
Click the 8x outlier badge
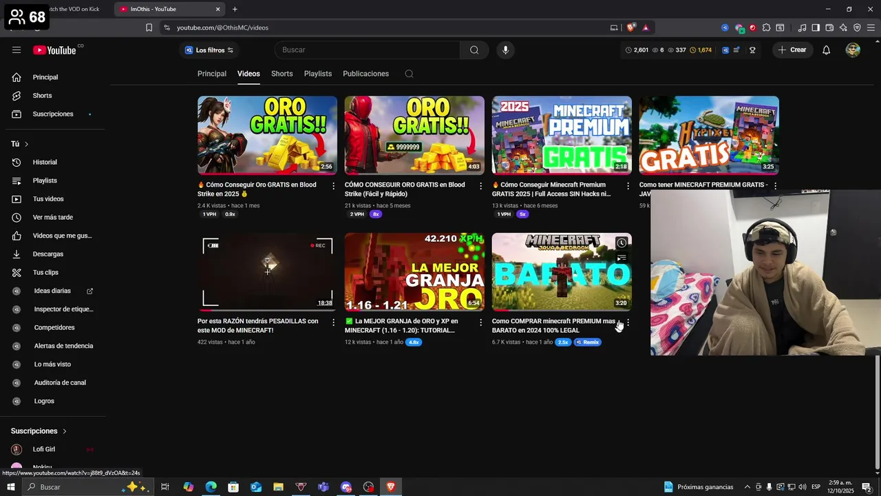coord(375,214)
